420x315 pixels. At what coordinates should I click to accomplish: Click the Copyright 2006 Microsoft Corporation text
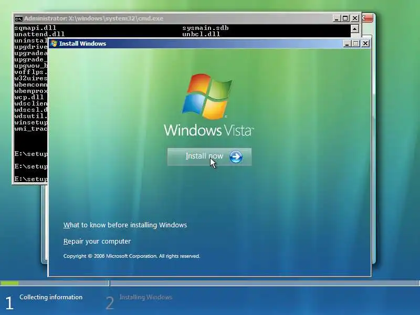click(x=132, y=256)
